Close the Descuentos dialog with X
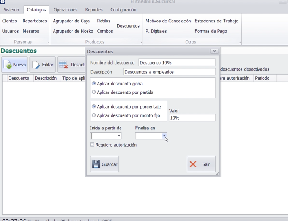Image resolution: width=288 pixels, height=221 pixels. [214, 51]
